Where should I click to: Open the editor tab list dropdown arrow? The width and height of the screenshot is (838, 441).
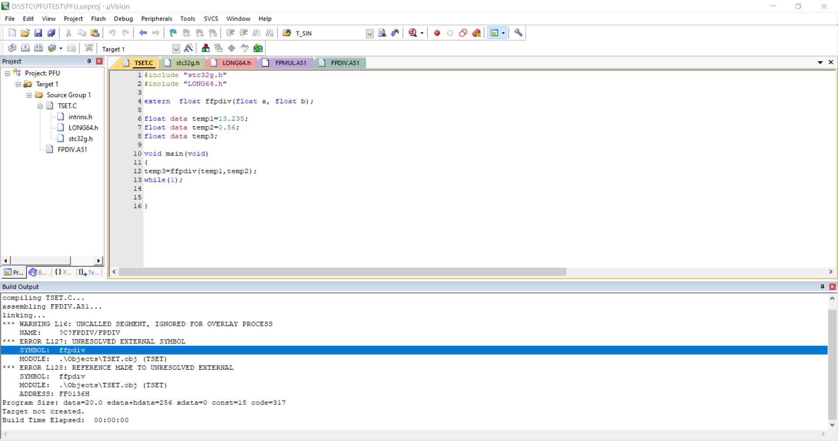click(x=820, y=62)
